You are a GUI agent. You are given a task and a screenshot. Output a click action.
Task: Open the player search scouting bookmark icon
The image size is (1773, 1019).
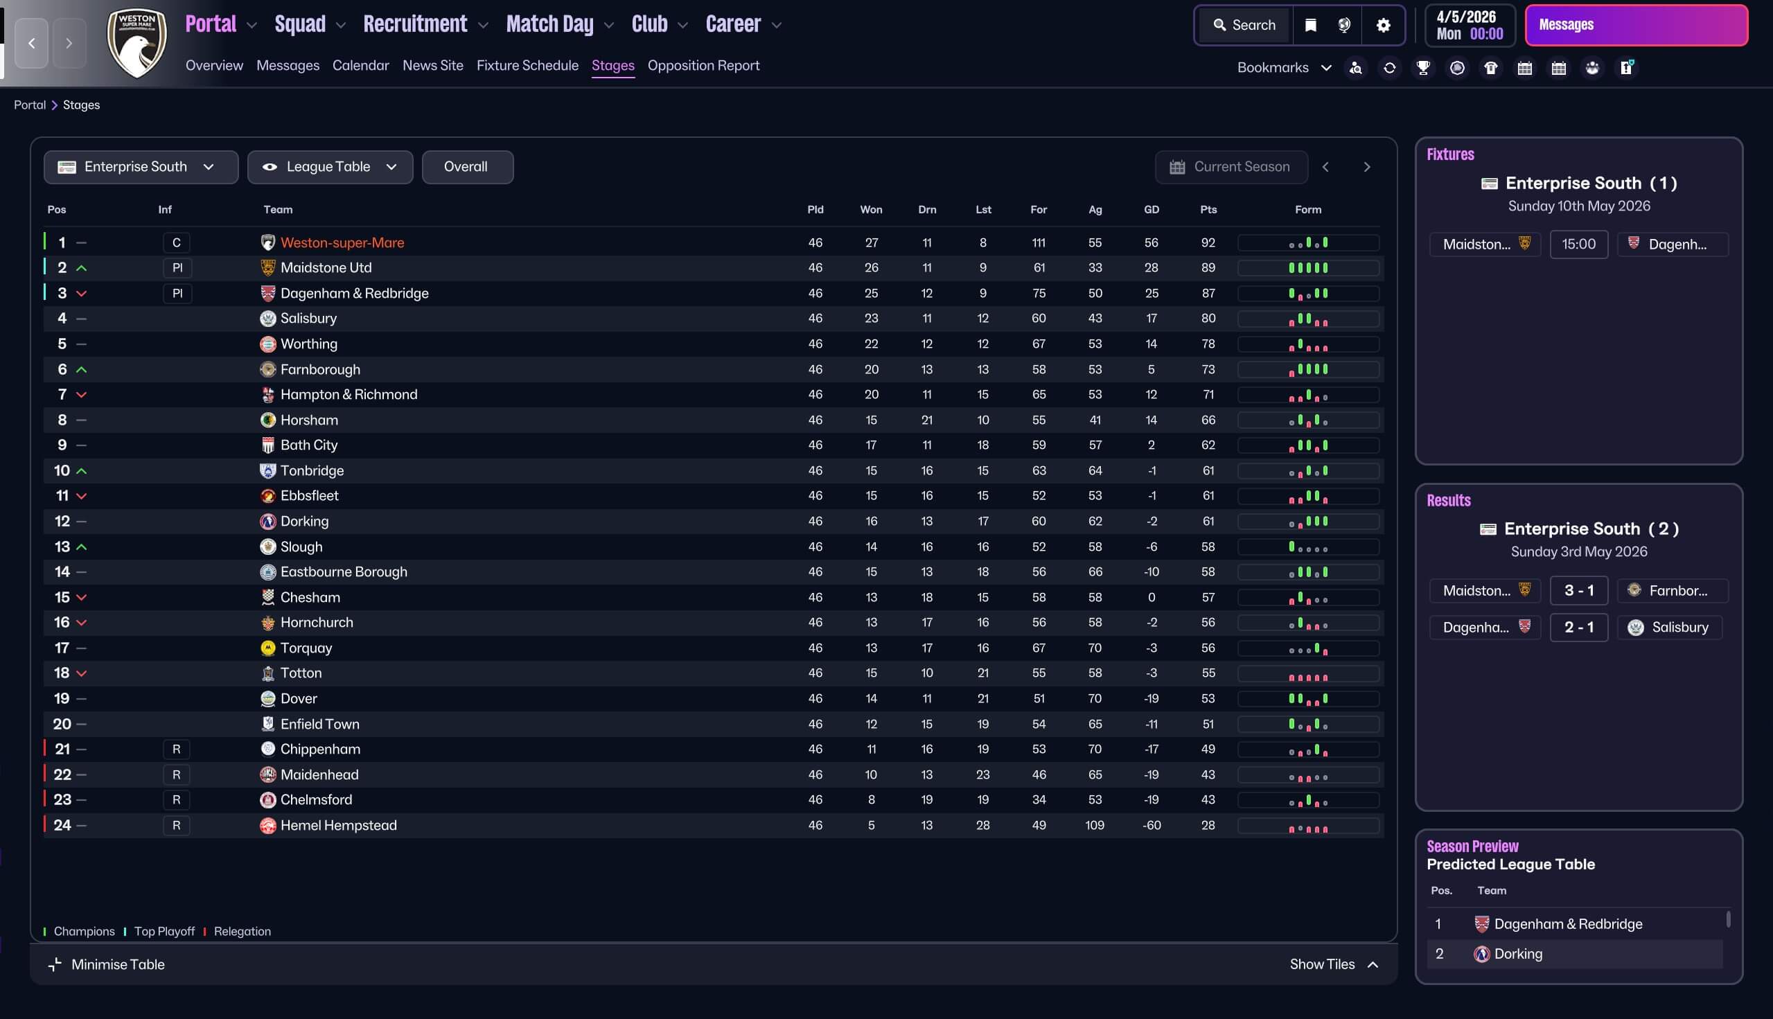(x=1356, y=68)
